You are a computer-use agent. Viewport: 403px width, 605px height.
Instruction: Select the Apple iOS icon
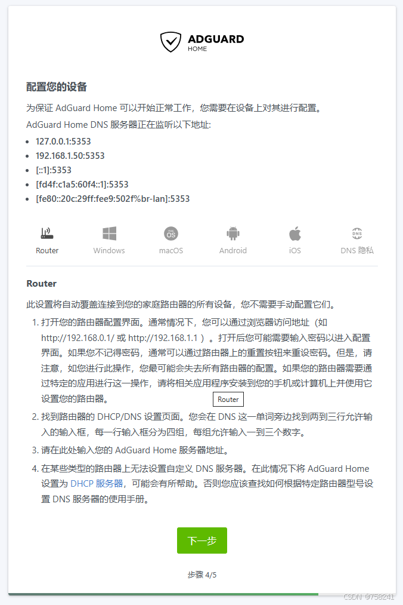(295, 234)
